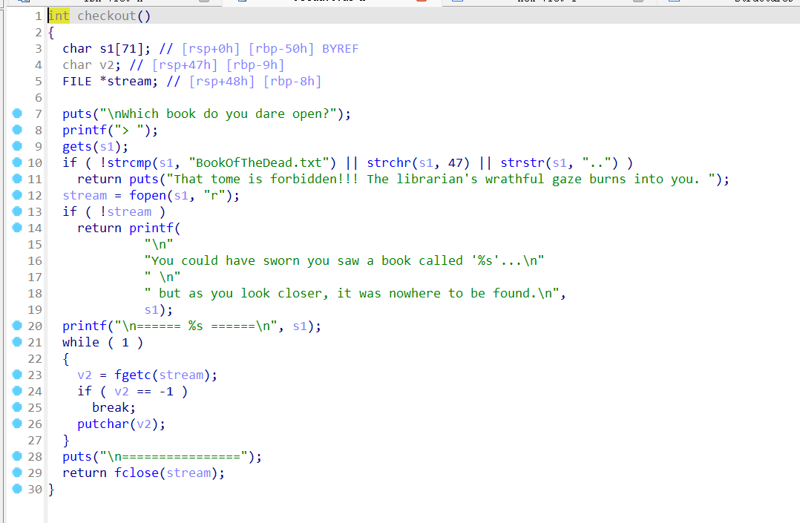Click line number 22 in the gutter

(35, 359)
